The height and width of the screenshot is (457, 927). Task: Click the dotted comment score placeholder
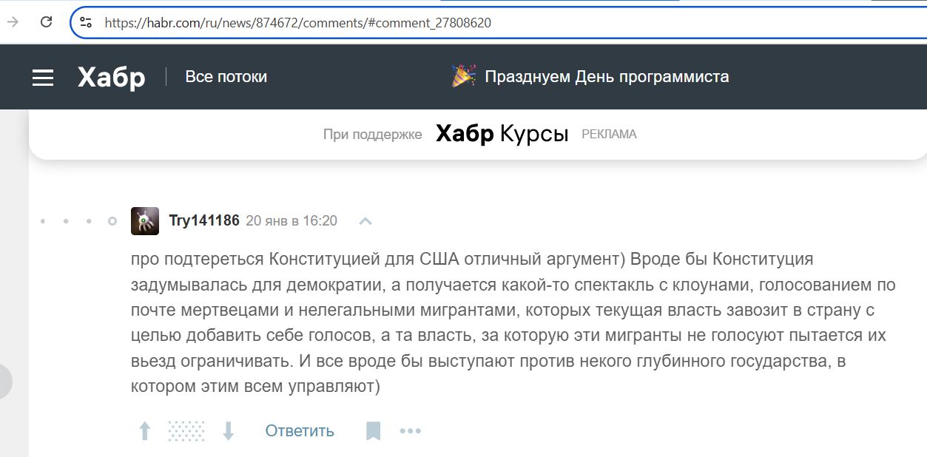[x=186, y=431]
